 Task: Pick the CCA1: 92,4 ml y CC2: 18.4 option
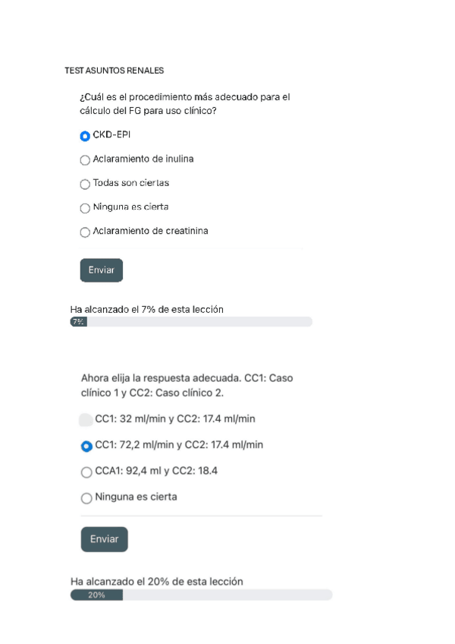(86, 472)
